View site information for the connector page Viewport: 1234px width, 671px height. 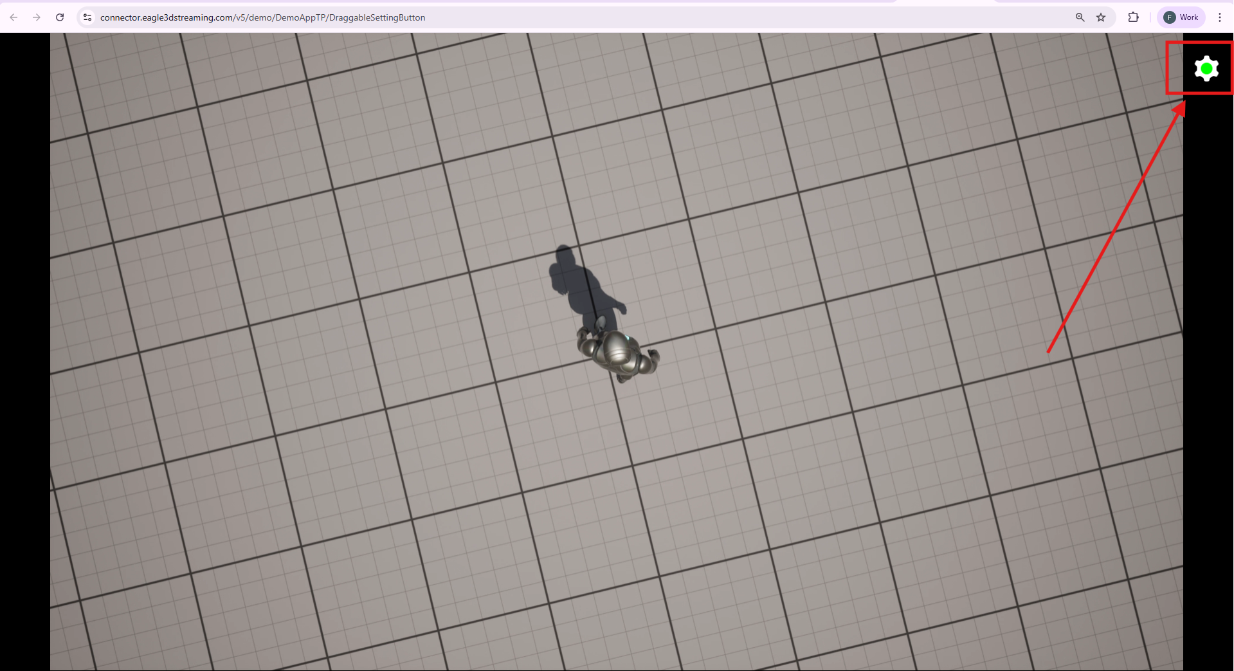(x=87, y=17)
